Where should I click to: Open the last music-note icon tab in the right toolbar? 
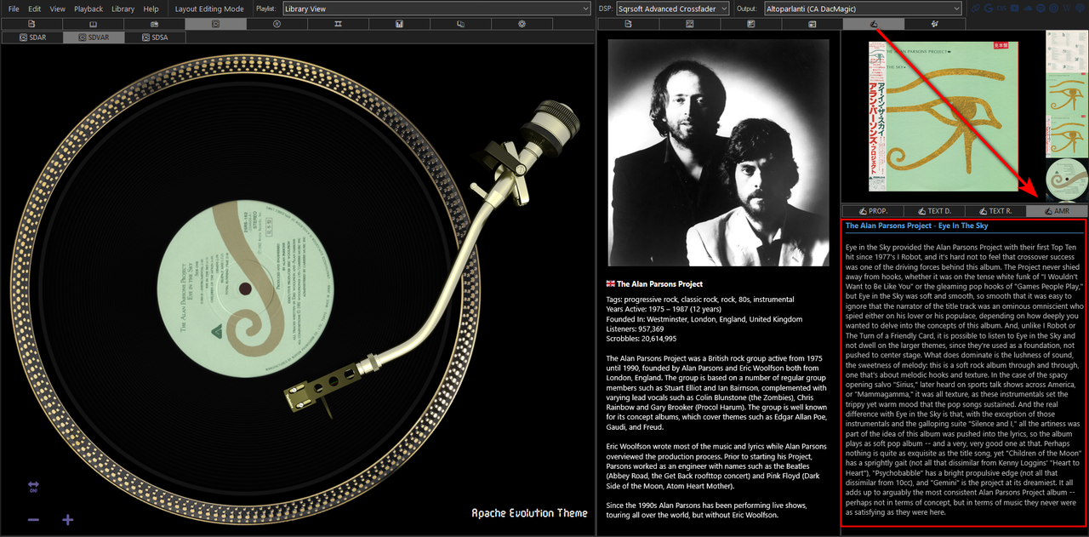point(934,24)
